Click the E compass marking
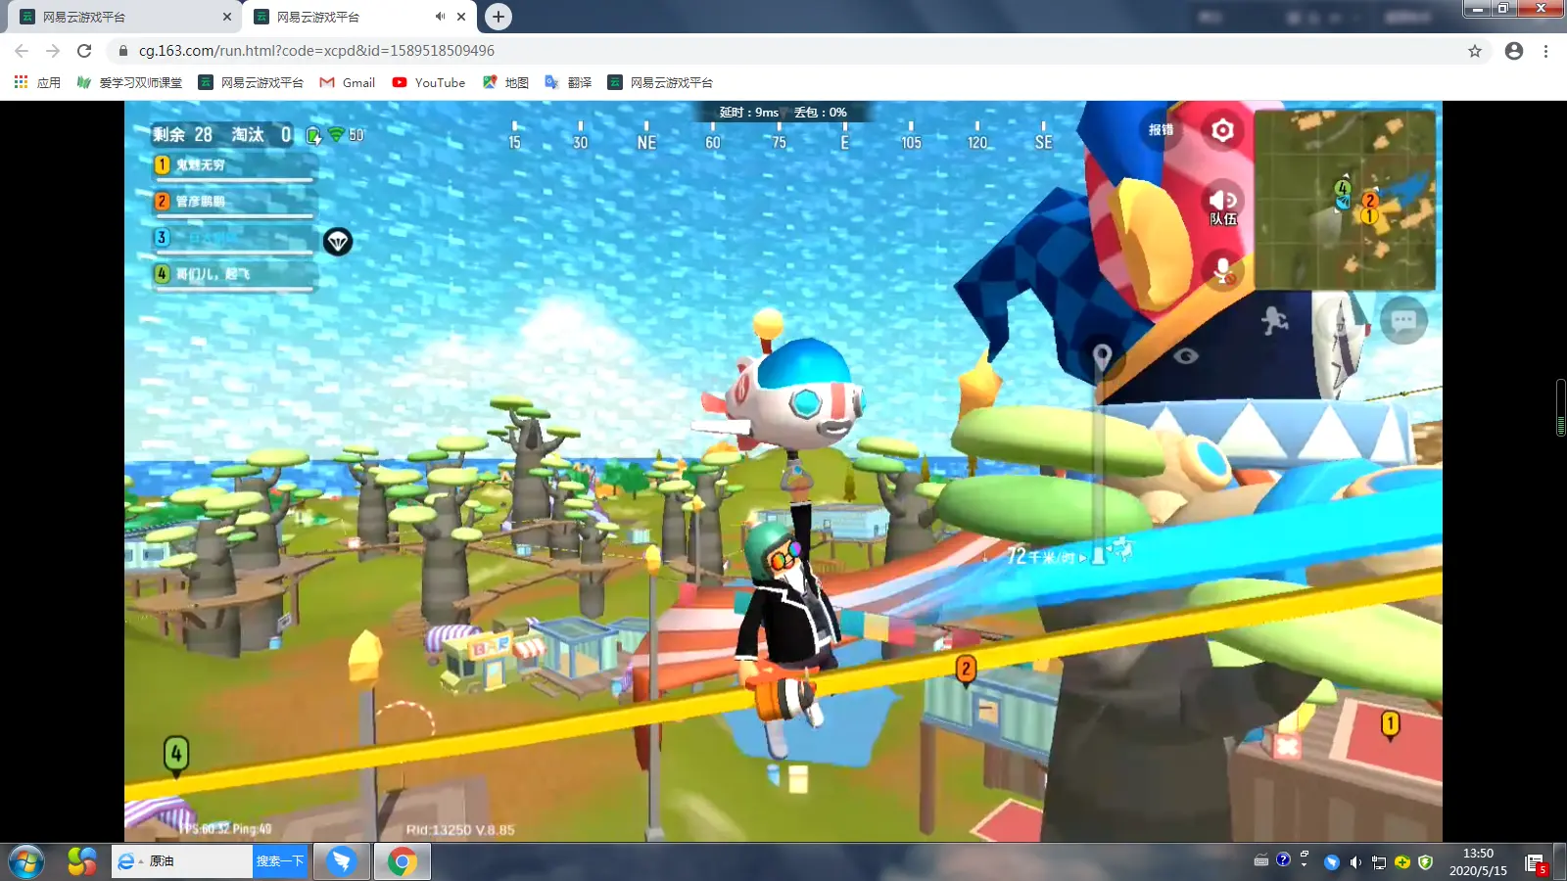Screen dimensions: 1567x881 pyautogui.click(x=844, y=142)
